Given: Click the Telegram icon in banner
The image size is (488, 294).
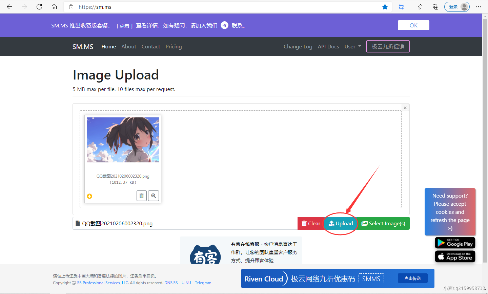Looking at the screenshot, I should click(224, 25).
